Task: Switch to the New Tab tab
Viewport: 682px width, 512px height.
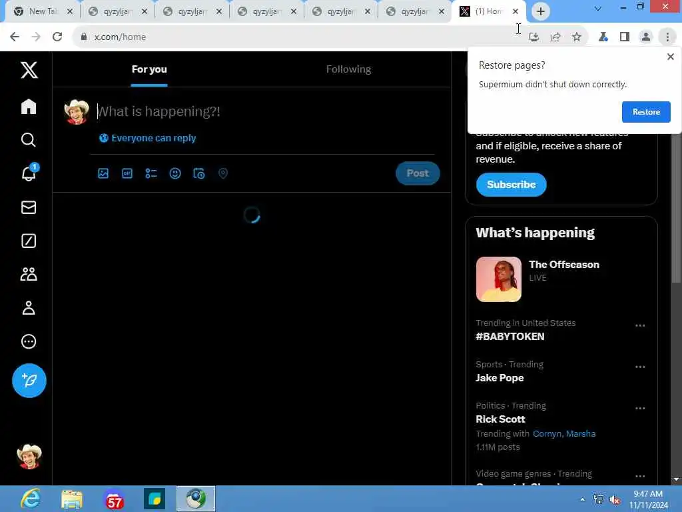Action: [x=42, y=11]
